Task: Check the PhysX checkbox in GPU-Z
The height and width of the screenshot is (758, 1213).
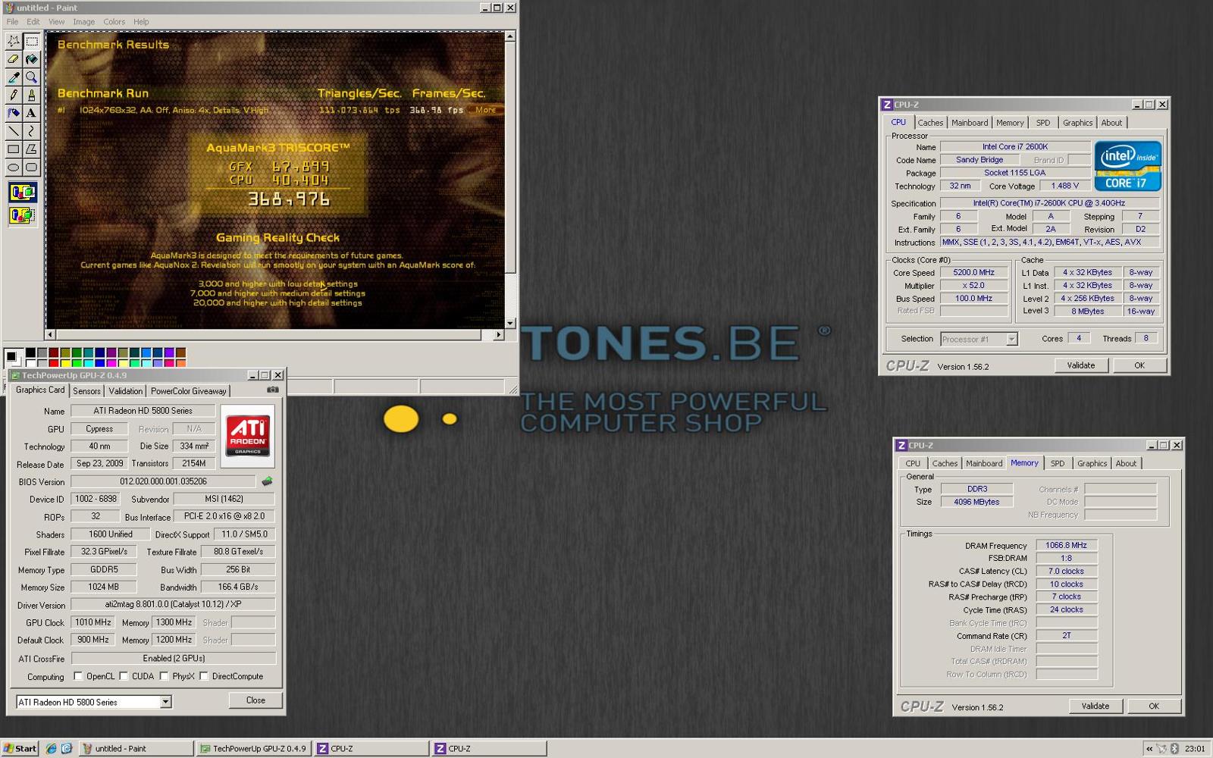Action: click(x=164, y=676)
